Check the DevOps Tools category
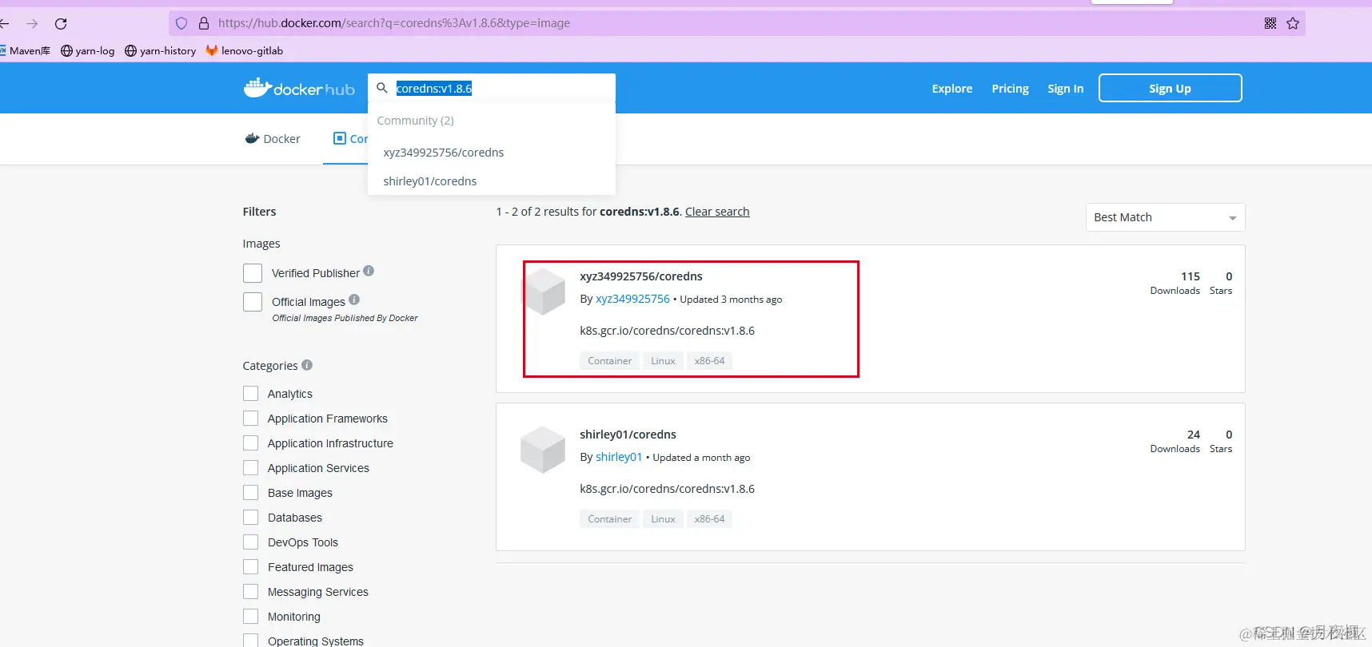This screenshot has height=647, width=1372. [251, 542]
